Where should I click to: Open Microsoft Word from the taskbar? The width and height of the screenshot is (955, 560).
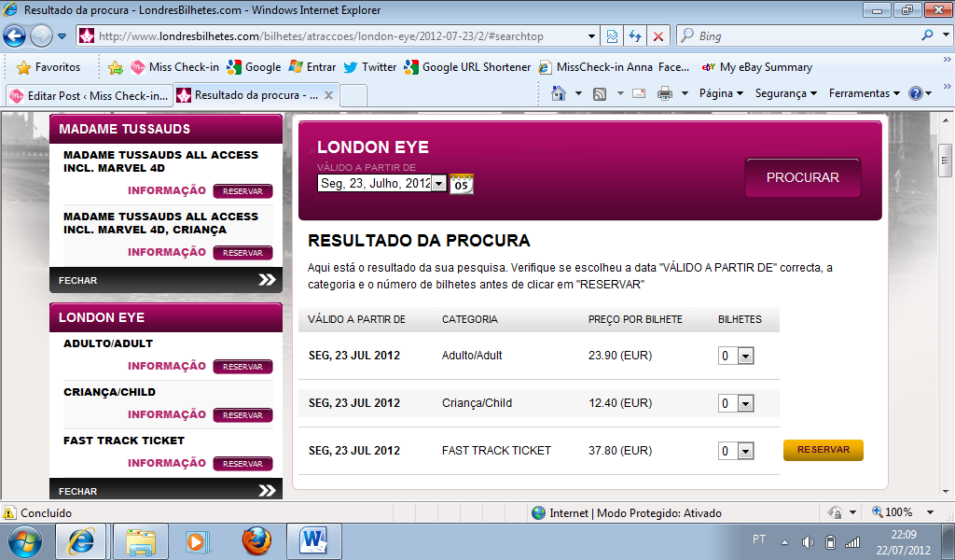313,540
